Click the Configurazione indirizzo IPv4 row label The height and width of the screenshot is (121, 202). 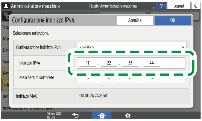[x=38, y=47]
